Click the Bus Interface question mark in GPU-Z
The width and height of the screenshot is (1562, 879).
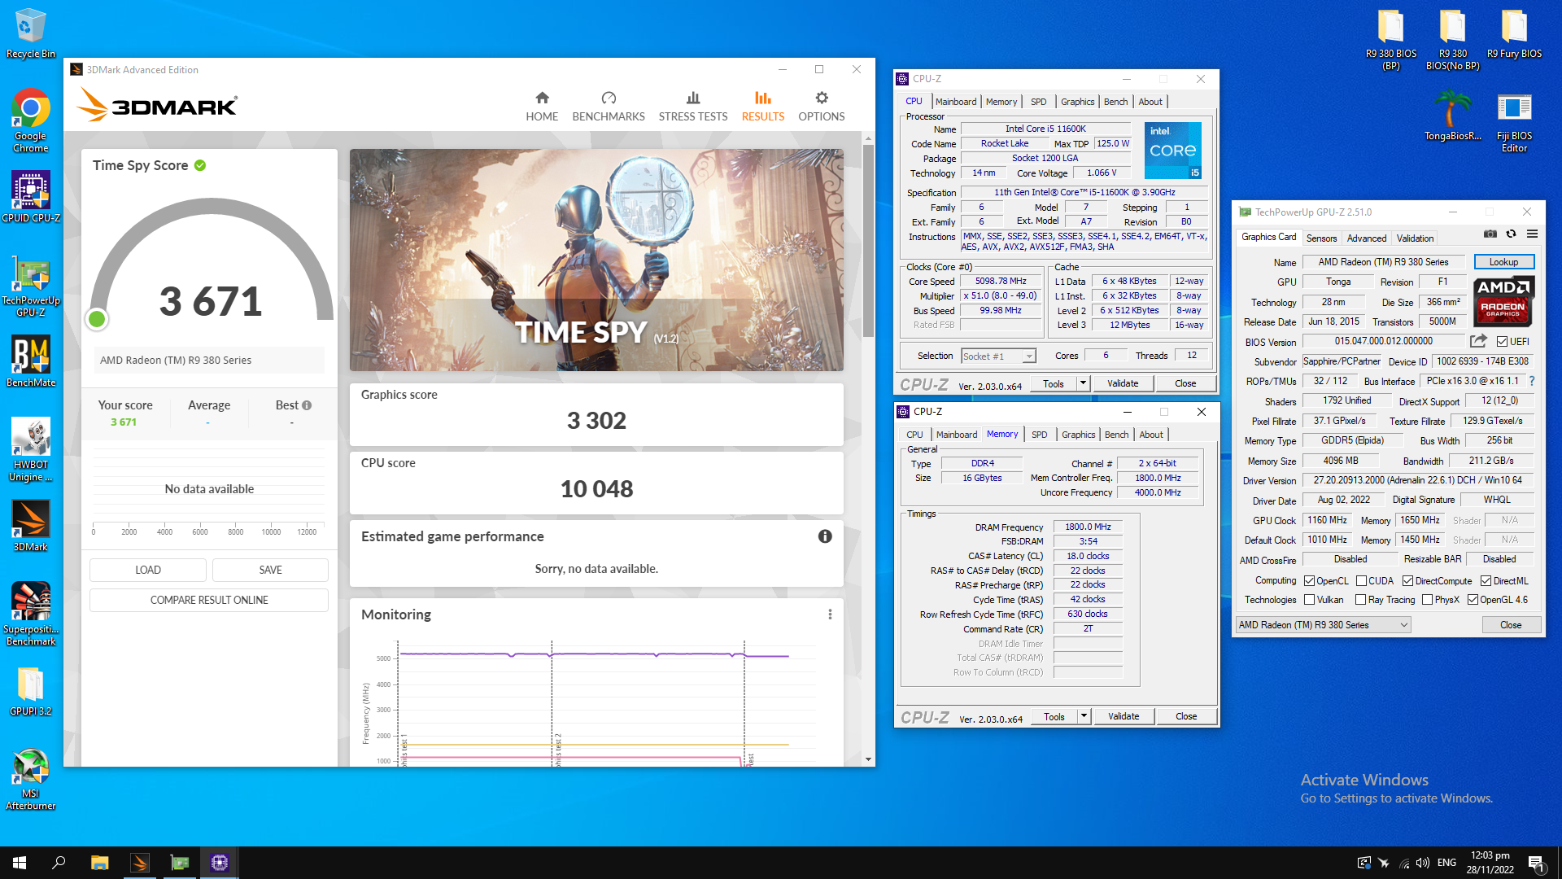pos(1532,381)
